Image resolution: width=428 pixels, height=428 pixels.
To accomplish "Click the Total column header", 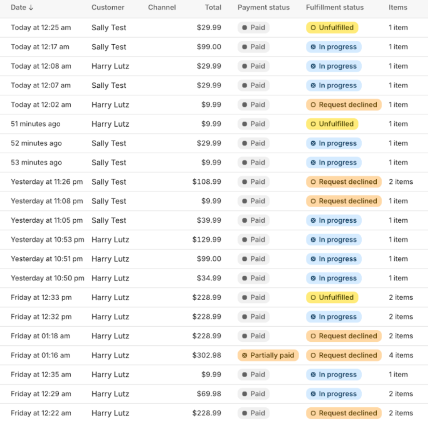I will tap(213, 7).
